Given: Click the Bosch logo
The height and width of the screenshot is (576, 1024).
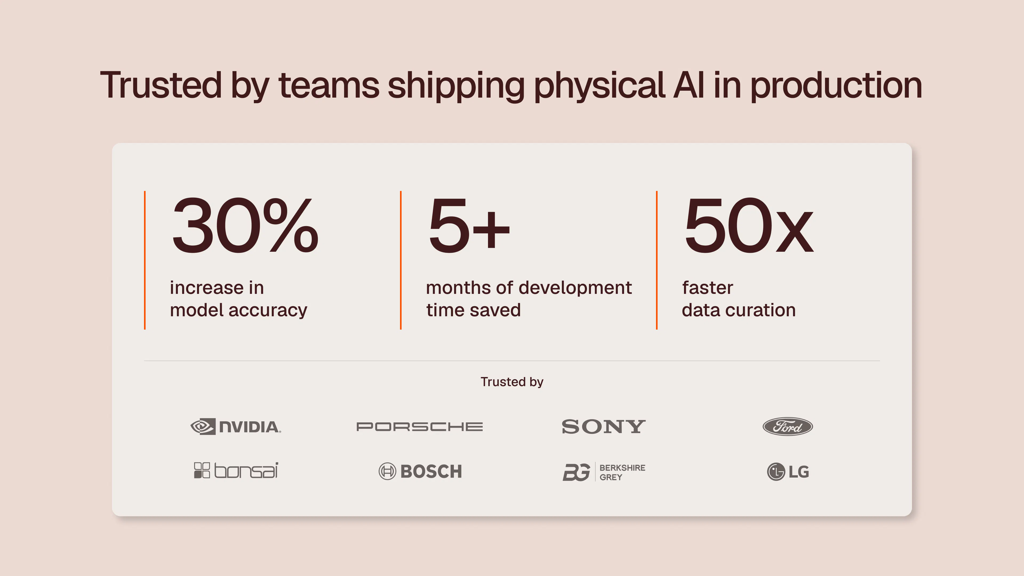Looking at the screenshot, I should (420, 471).
